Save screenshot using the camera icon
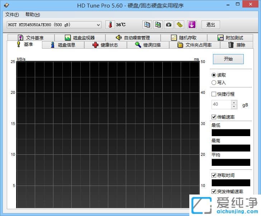The width and height of the screenshot is (261, 216). click(169, 25)
